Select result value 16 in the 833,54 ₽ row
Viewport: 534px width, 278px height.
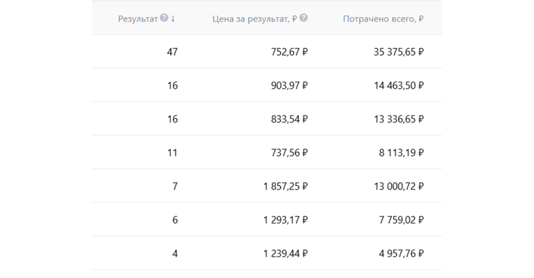(172, 119)
